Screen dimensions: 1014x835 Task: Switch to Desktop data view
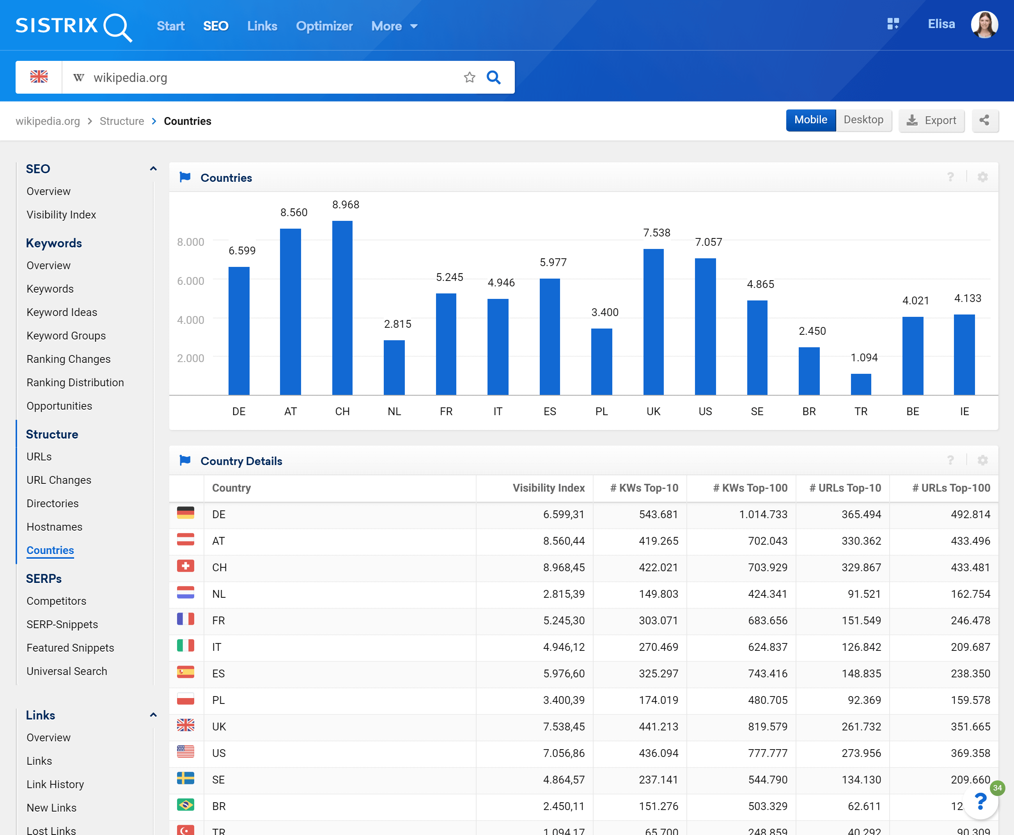click(863, 120)
